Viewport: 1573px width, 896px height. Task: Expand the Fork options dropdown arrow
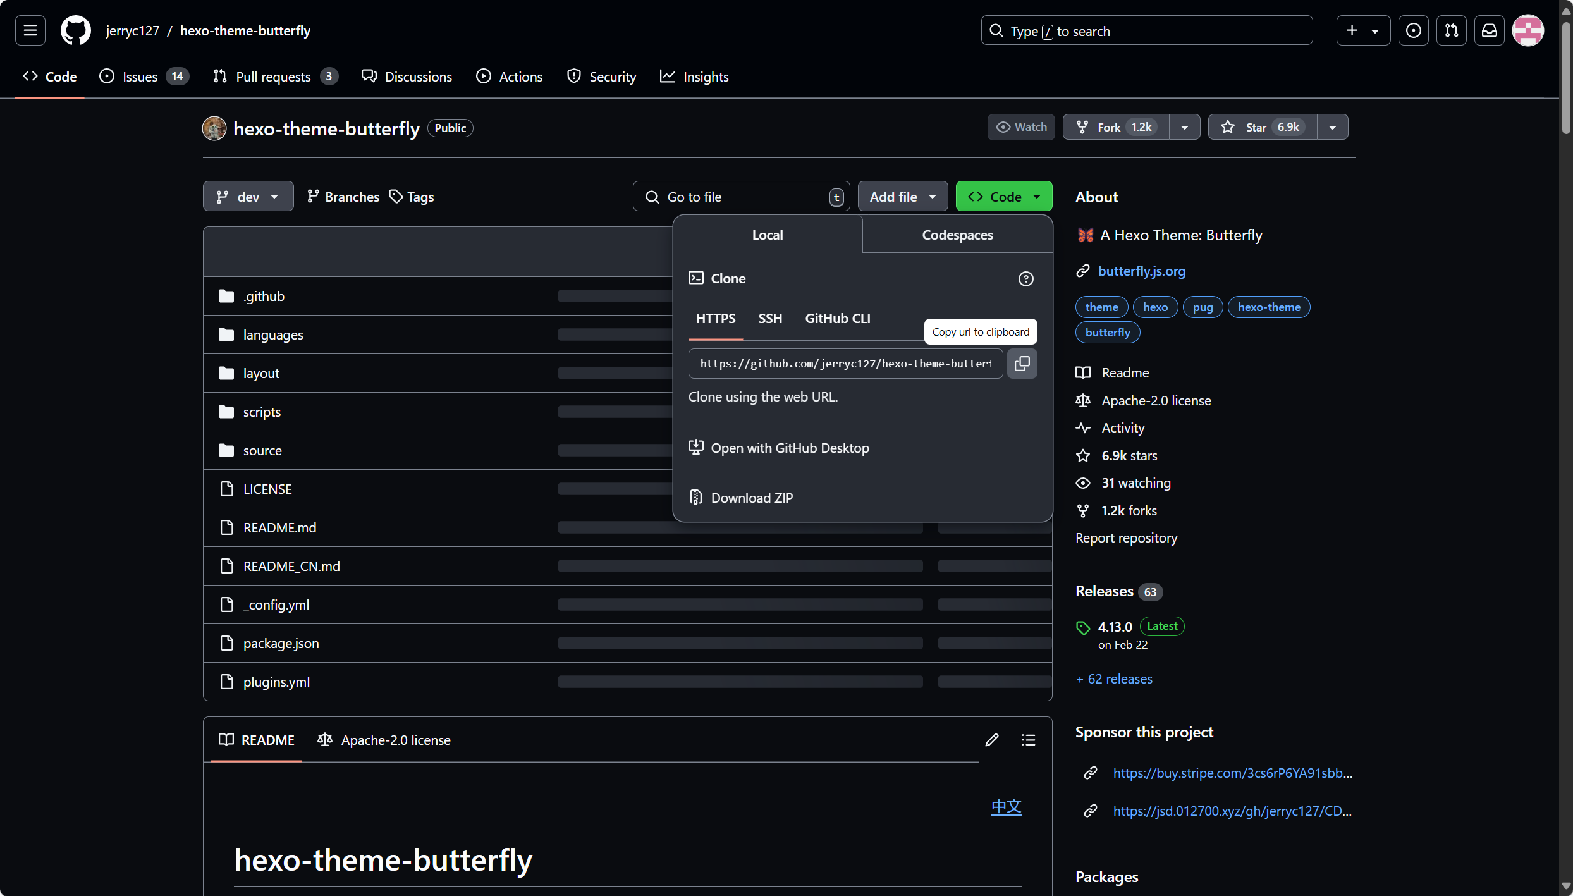pos(1185,127)
